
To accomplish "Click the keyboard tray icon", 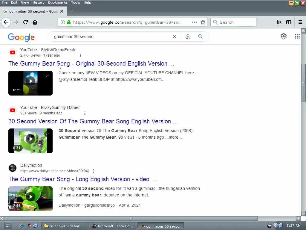I will pyautogui.click(x=269, y=226).
